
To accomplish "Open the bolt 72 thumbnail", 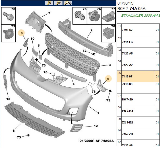I will coord(8,16).
